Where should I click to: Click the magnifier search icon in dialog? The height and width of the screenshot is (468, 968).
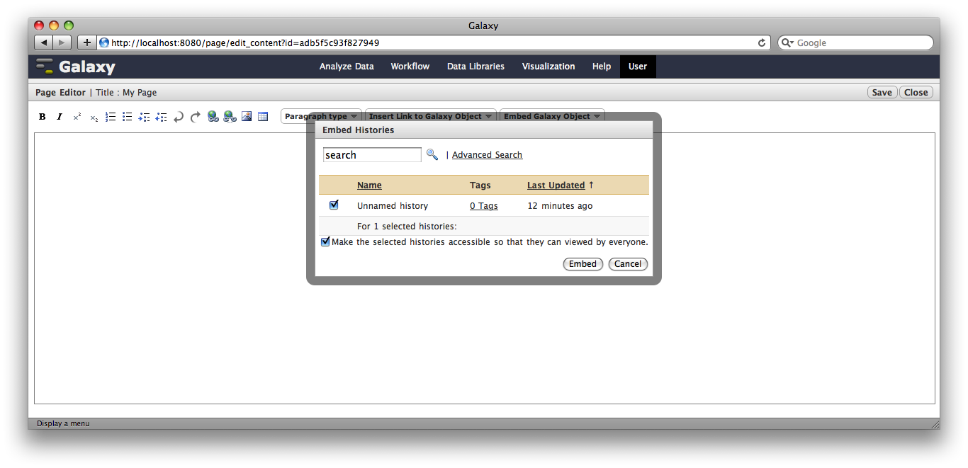[432, 154]
